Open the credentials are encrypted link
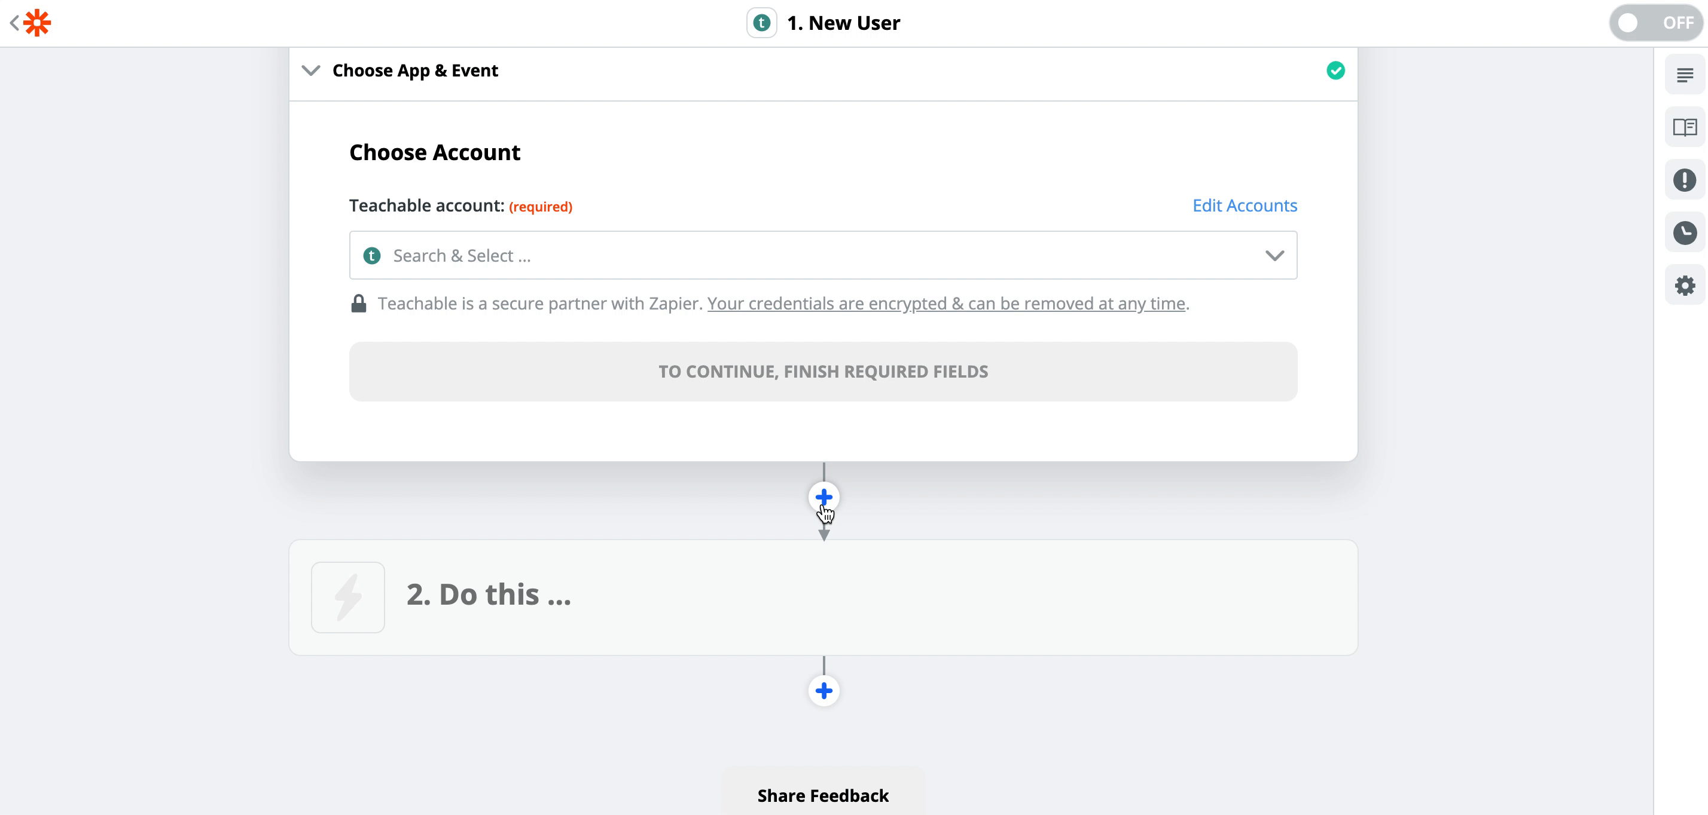The height and width of the screenshot is (815, 1708). tap(946, 304)
